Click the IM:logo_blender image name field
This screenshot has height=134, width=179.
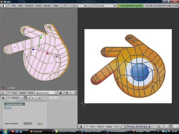(137, 127)
